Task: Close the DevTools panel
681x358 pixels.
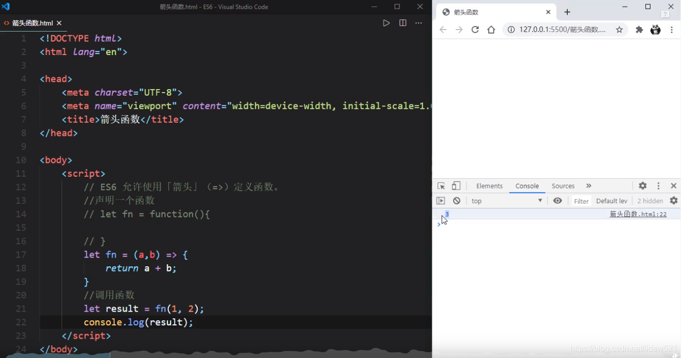Action: pos(674,186)
